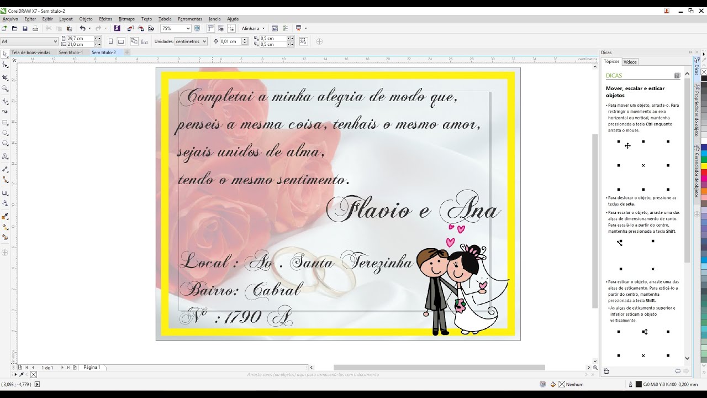
Task: Open the A4 page size dropdown
Action: coord(55,41)
